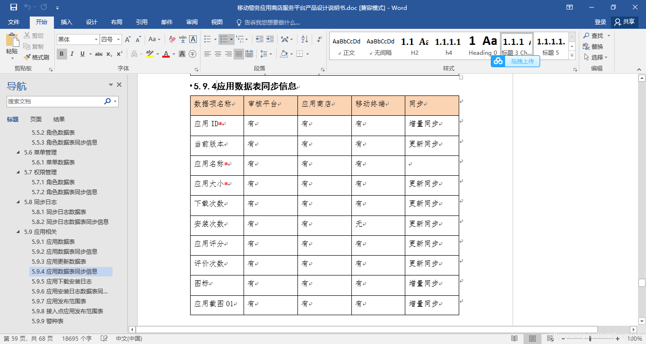Toggle subscript formatting
646x344 pixels.
click(109, 54)
